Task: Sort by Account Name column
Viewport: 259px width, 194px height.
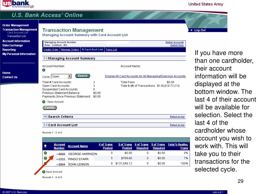Action: point(78,146)
